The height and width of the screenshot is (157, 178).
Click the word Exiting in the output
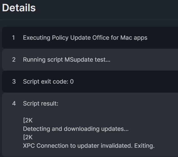click(144, 146)
